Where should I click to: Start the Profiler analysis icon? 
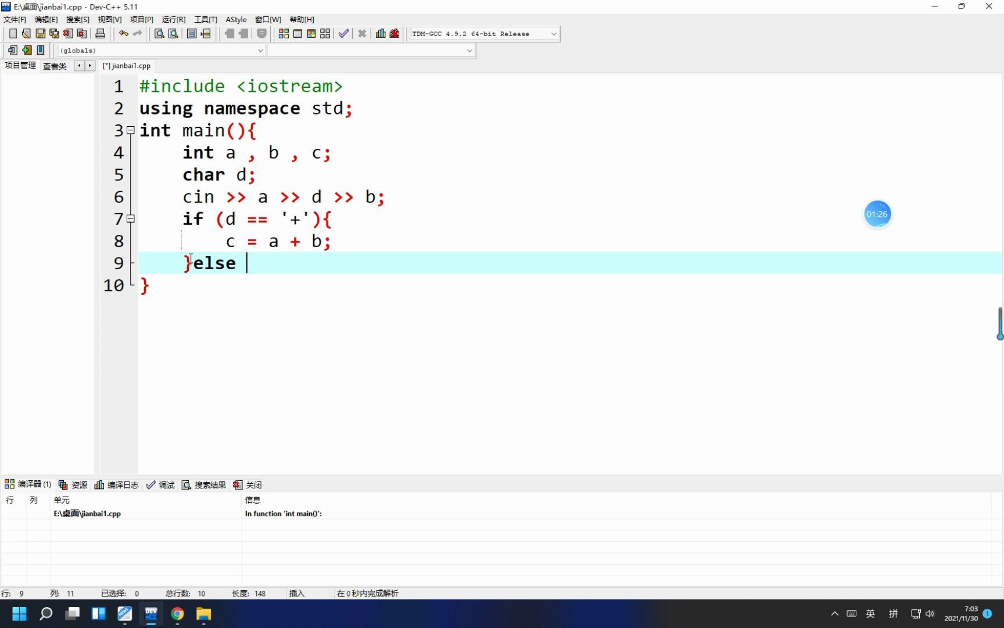[381, 34]
